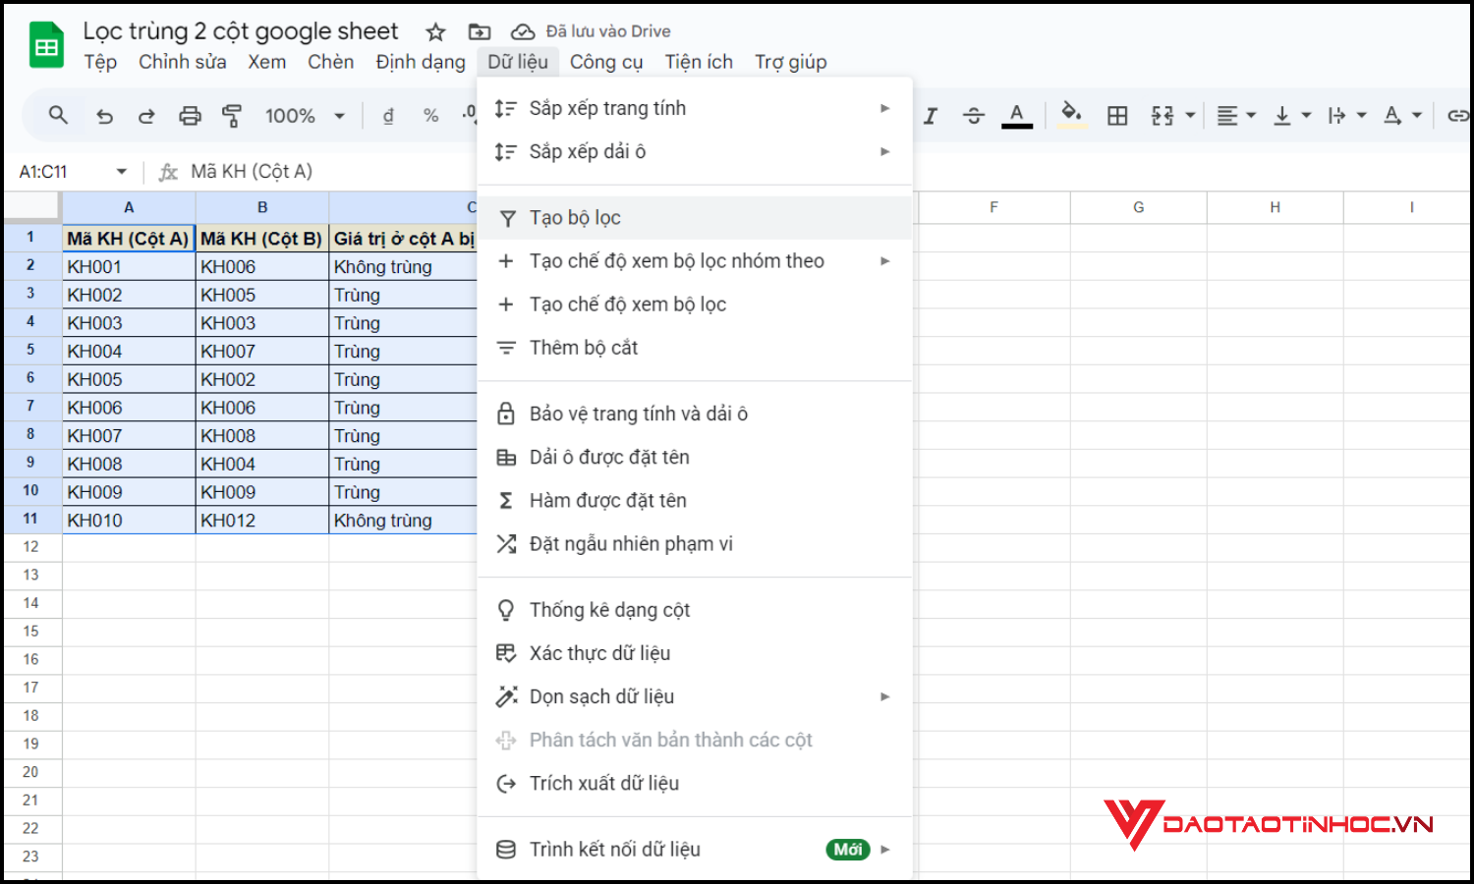The height and width of the screenshot is (884, 1474).
Task: Format selection as percent
Action: (430, 115)
